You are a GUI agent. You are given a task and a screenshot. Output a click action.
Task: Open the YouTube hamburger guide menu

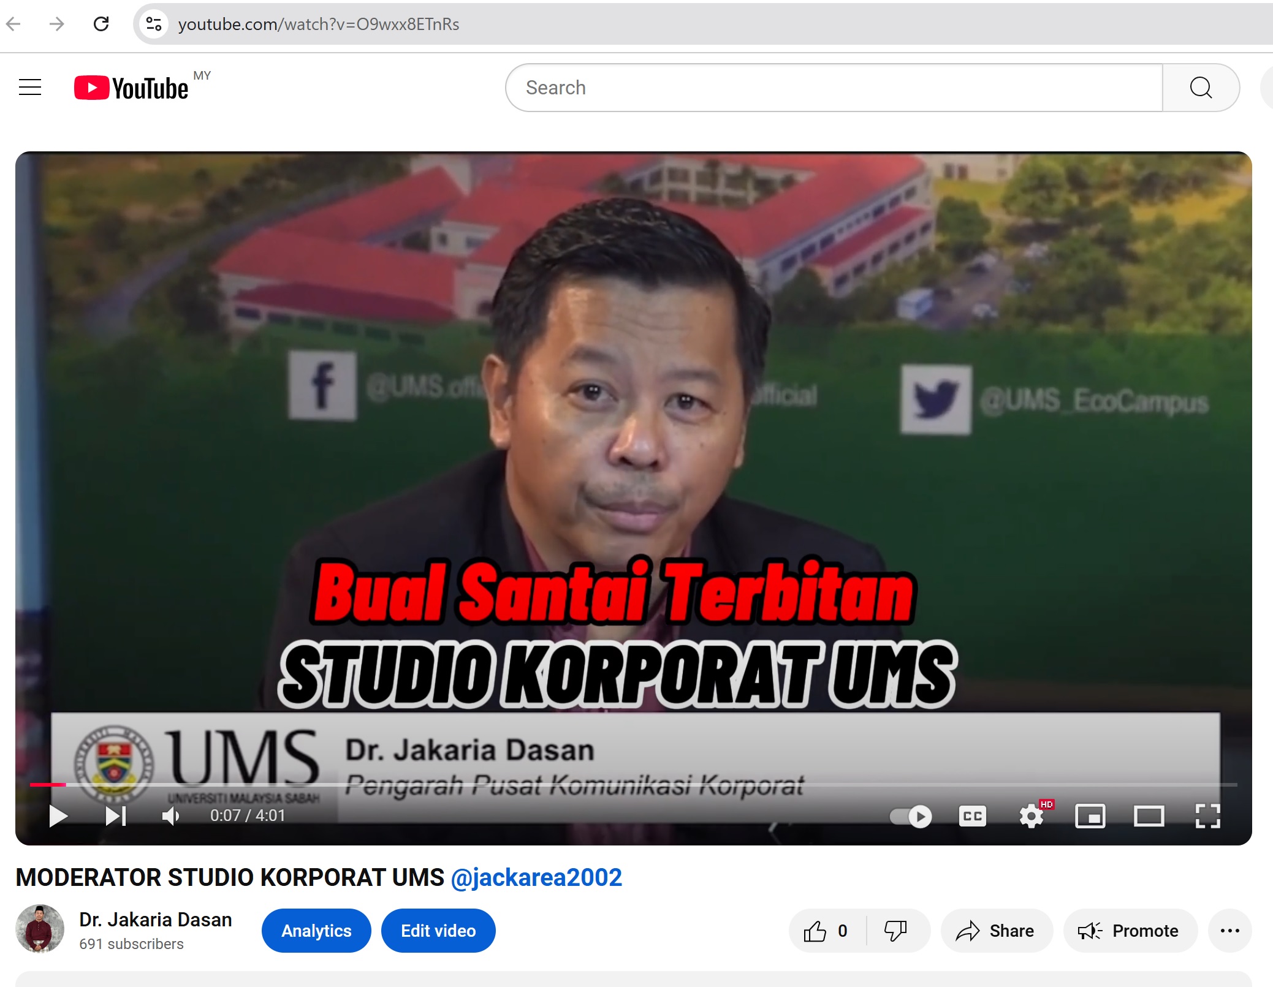30,88
